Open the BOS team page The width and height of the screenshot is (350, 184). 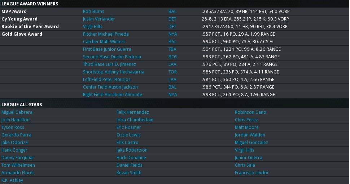pos(173,57)
